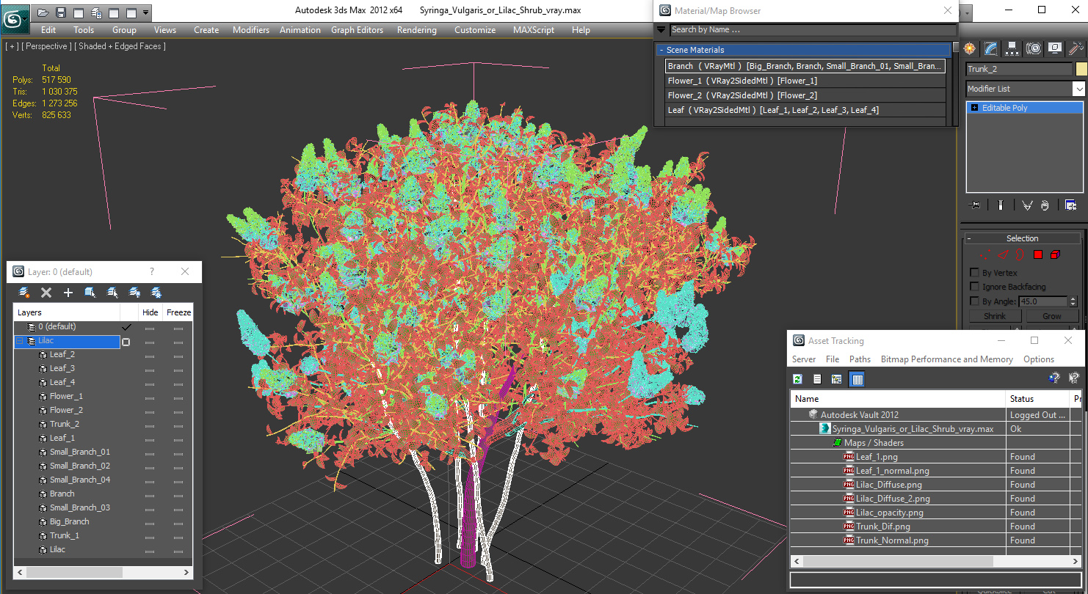Viewport: 1088px width, 594px height.
Task: Select Polygon sub-object level icon
Action: (x=1038, y=254)
